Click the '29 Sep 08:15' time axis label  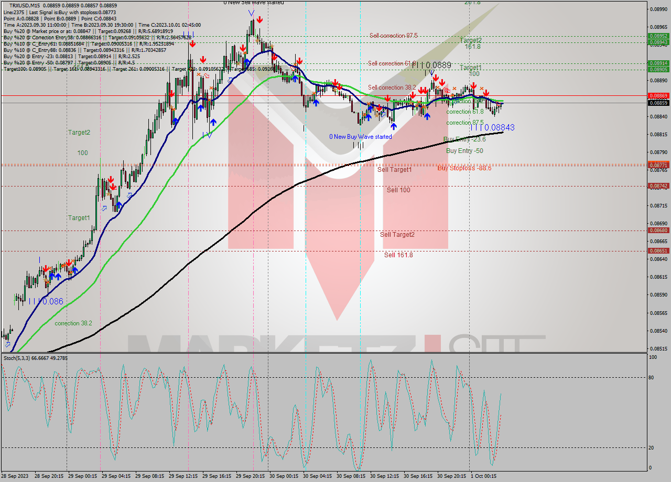pos(149,476)
